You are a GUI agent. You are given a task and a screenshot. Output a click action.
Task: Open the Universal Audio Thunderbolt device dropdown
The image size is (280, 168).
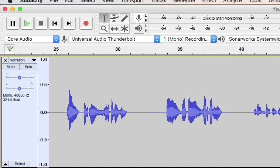115,39
